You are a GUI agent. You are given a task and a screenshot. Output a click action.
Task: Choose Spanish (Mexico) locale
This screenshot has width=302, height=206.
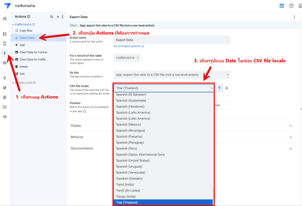[x=163, y=124]
